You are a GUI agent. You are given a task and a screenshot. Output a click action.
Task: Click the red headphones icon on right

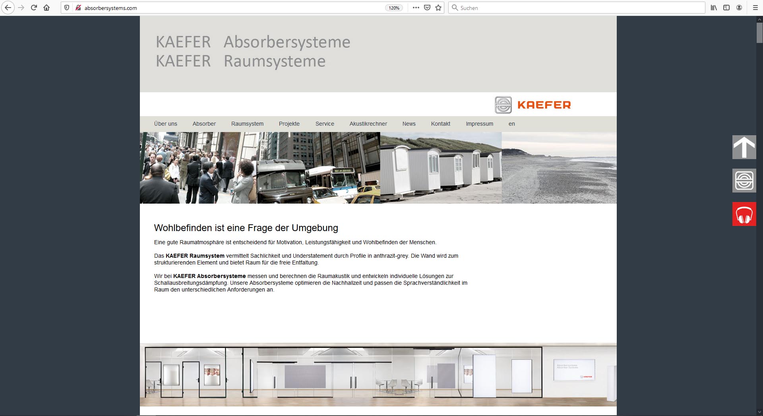pyautogui.click(x=744, y=214)
